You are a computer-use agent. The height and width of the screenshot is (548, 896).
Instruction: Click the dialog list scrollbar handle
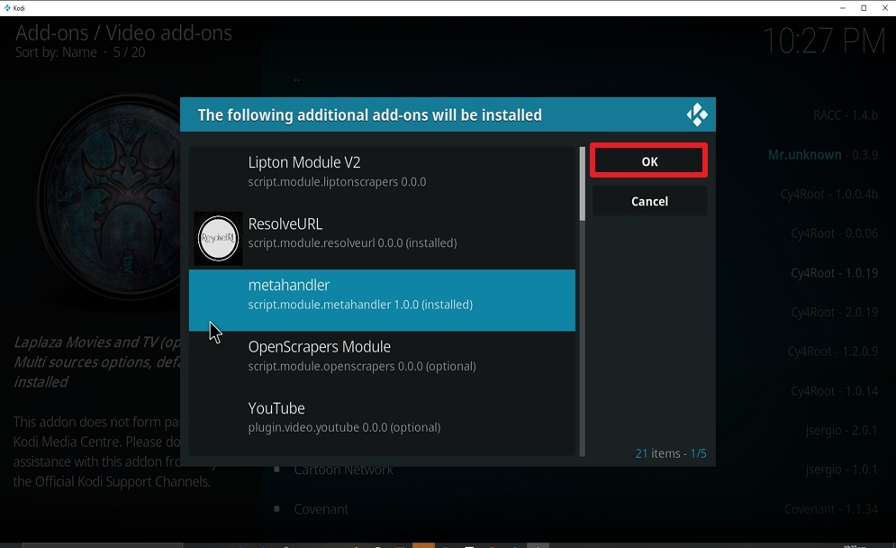tap(583, 184)
